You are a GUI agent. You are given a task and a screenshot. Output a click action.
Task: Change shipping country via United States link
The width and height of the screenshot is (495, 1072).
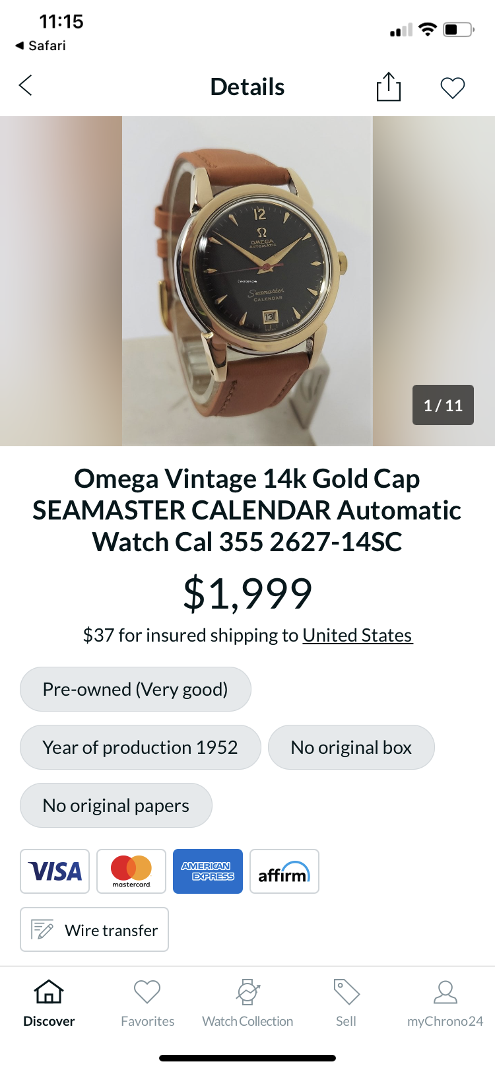point(357,635)
